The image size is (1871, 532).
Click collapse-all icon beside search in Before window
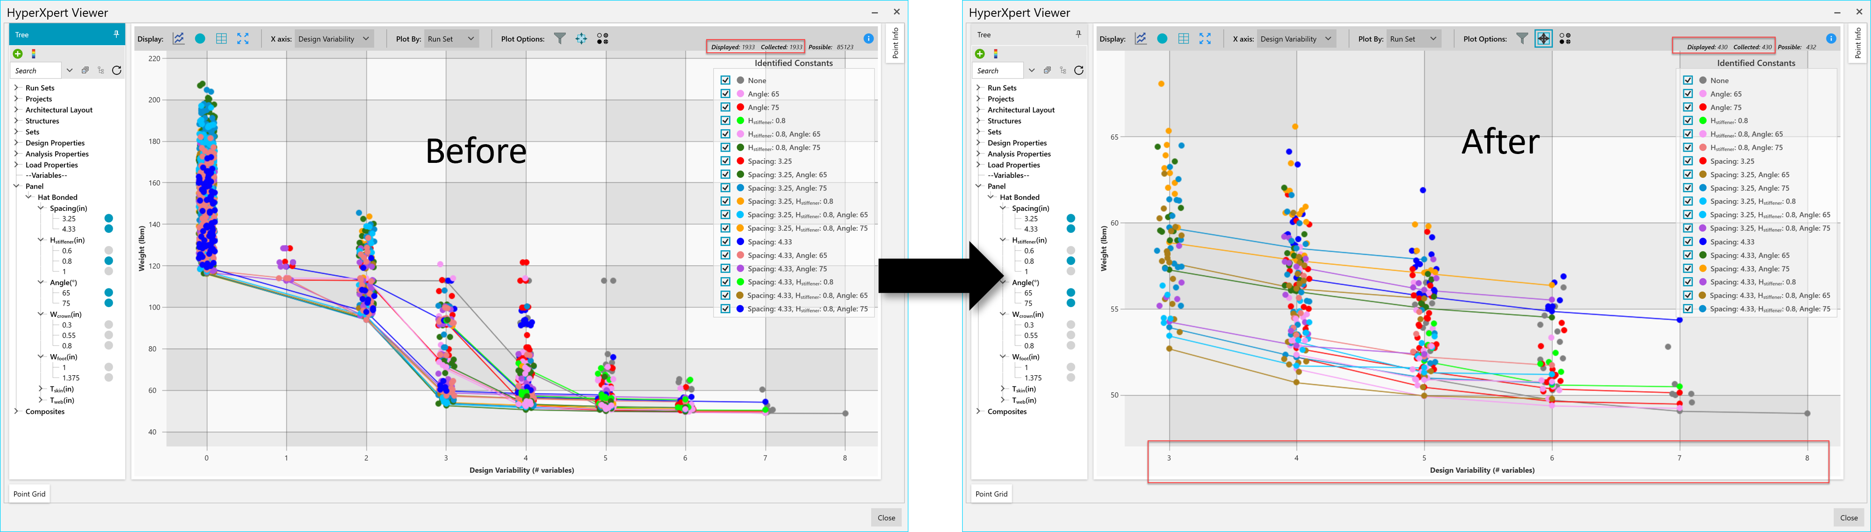click(x=85, y=70)
